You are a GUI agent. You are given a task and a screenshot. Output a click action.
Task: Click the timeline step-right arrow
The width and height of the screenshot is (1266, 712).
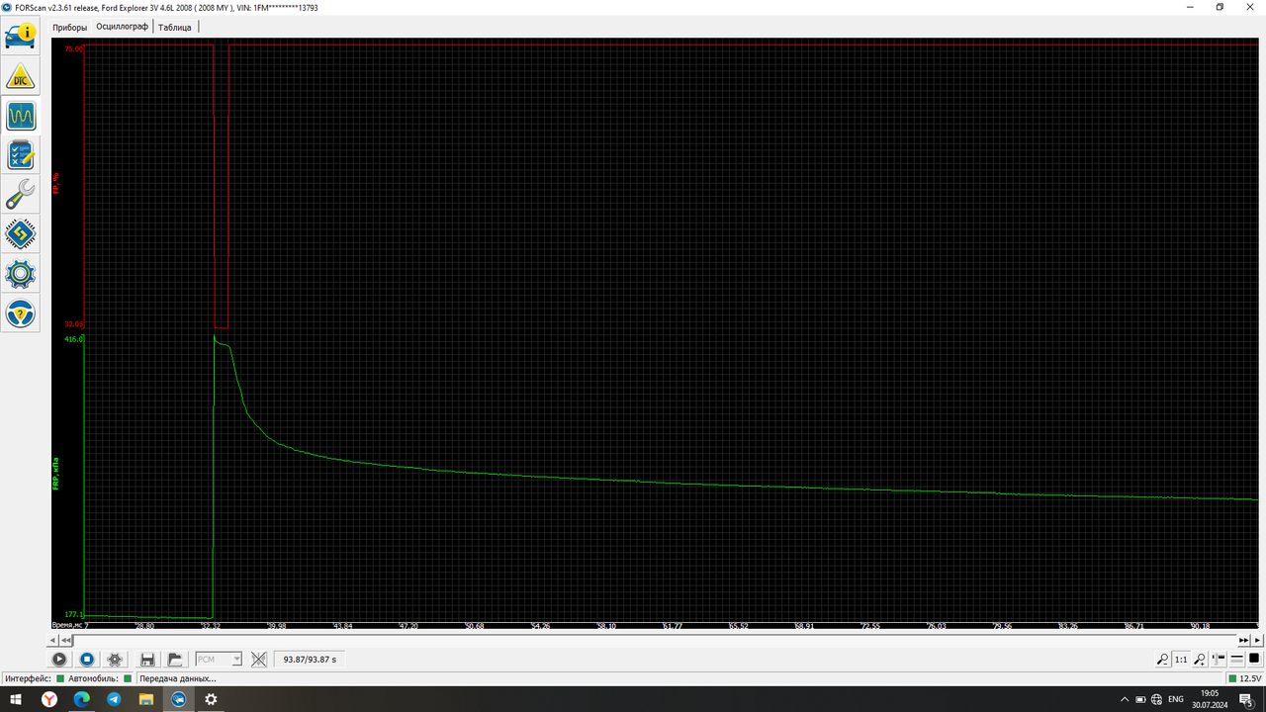(x=1258, y=641)
